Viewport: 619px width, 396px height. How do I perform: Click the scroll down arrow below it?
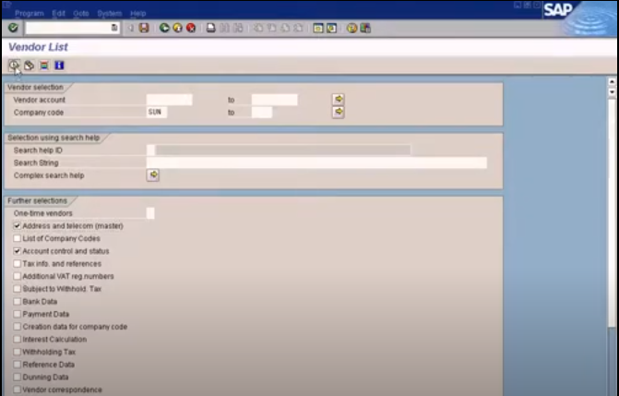pyautogui.click(x=612, y=92)
